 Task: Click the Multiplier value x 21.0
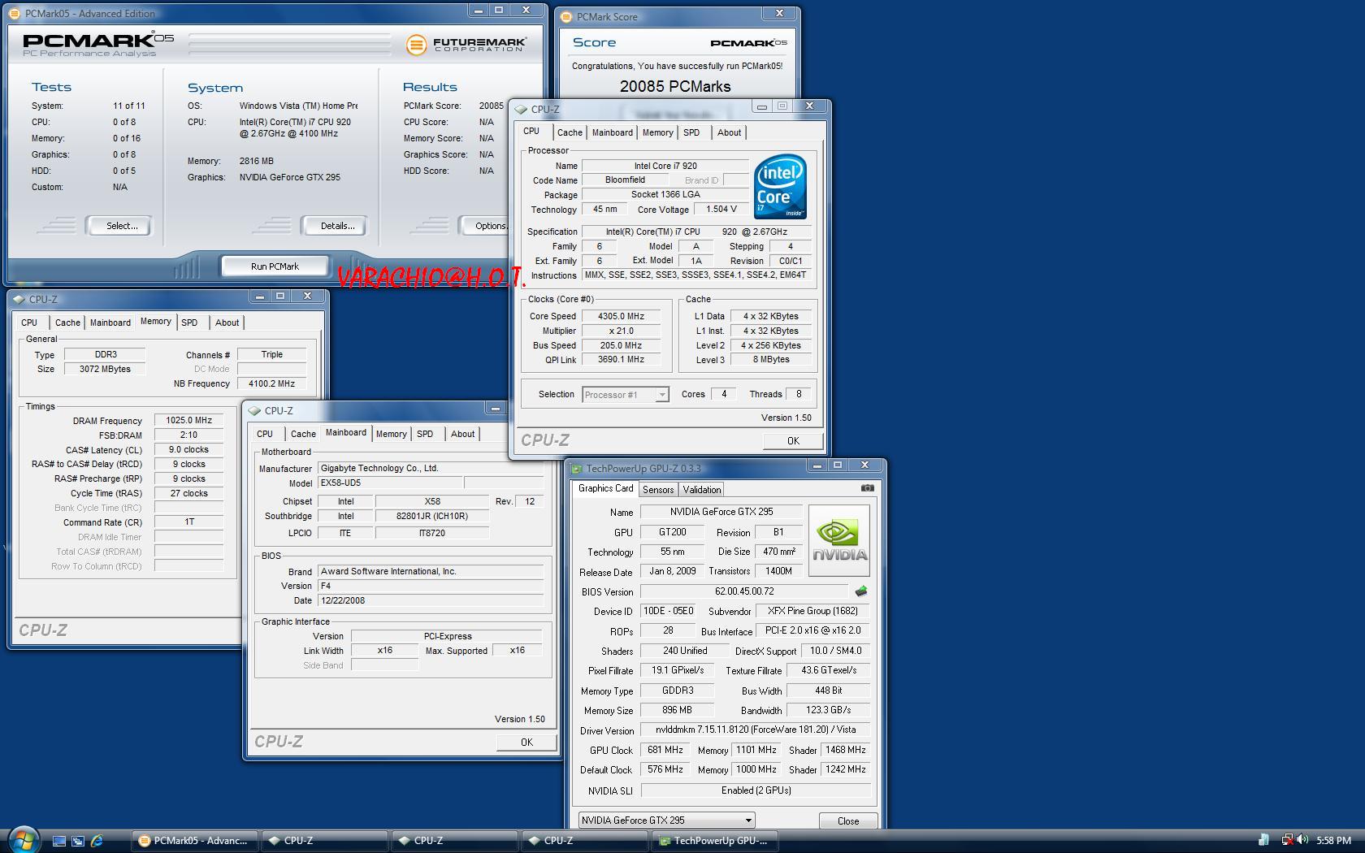621,331
